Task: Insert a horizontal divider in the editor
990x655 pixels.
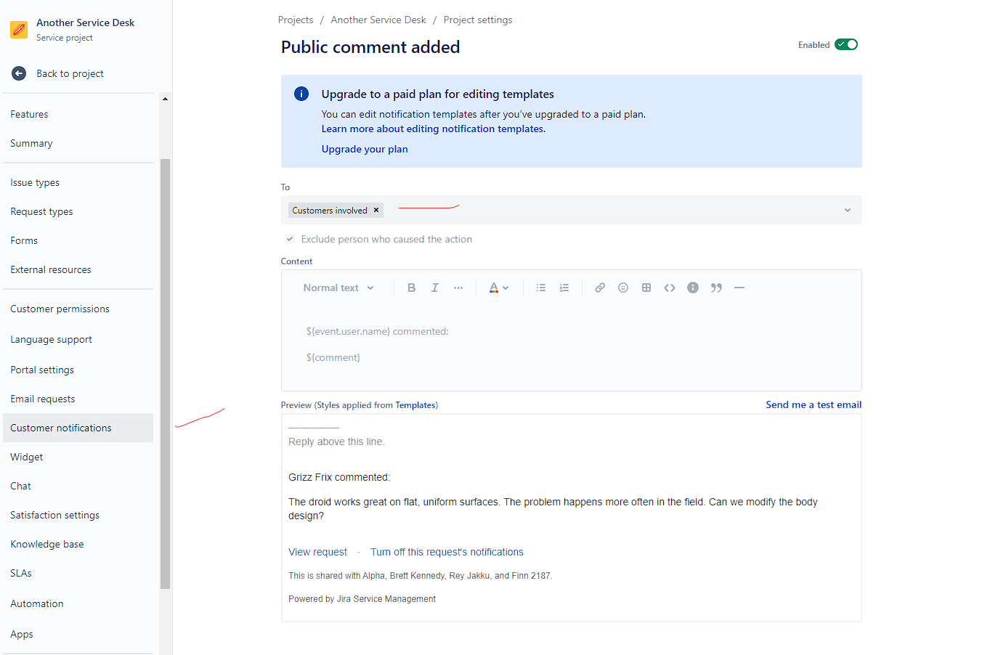Action: (739, 287)
